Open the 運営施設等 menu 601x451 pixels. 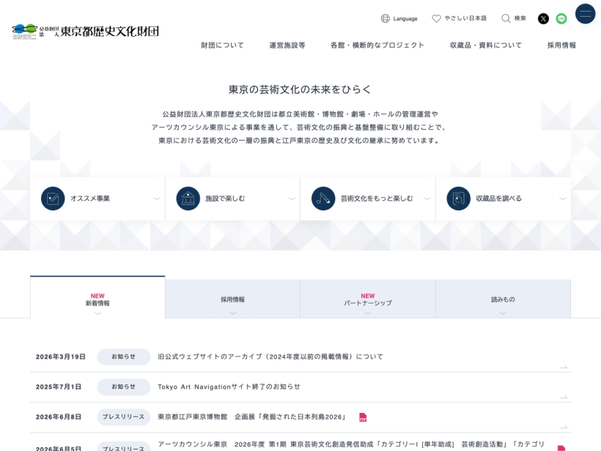pyautogui.click(x=287, y=45)
